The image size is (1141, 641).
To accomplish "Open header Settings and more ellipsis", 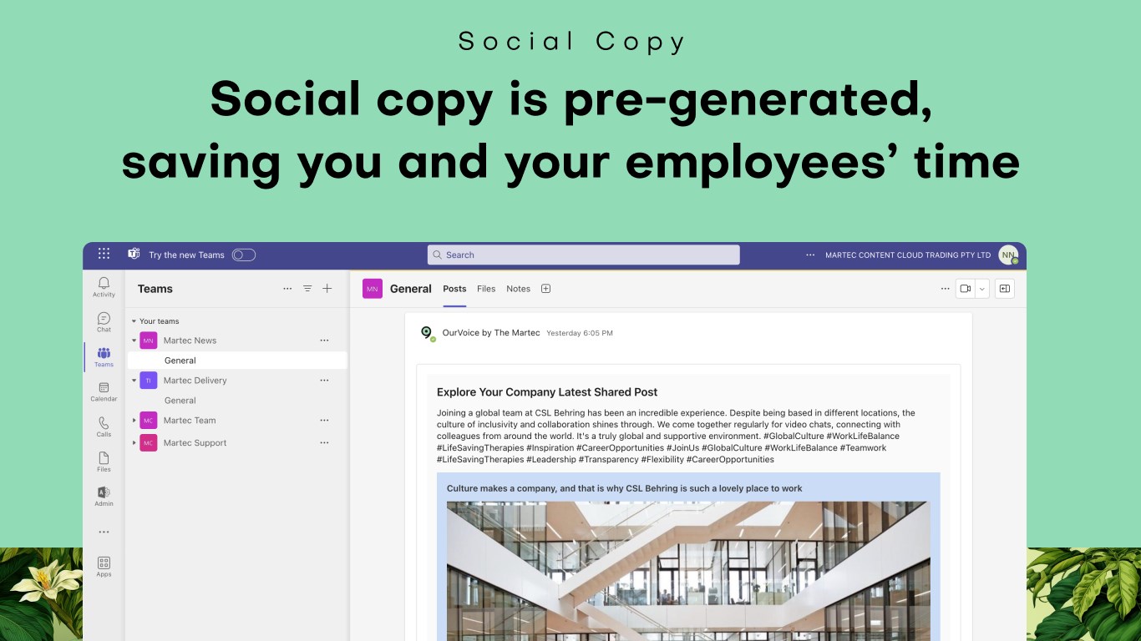I will [810, 255].
